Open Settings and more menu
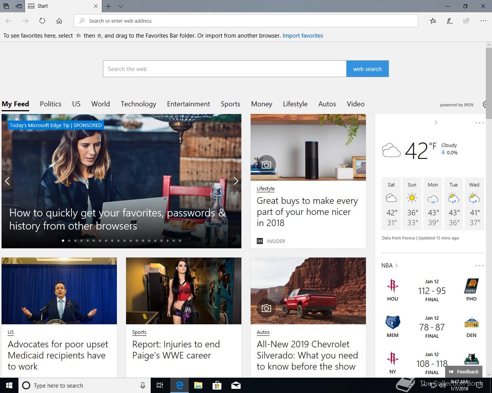Screen dimensions: 492x393 pyautogui.click(x=483, y=21)
